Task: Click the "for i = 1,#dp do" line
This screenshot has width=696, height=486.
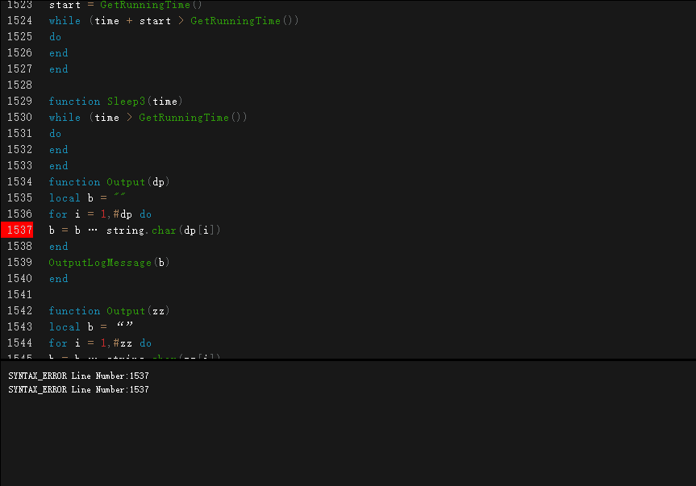Action: point(99,214)
